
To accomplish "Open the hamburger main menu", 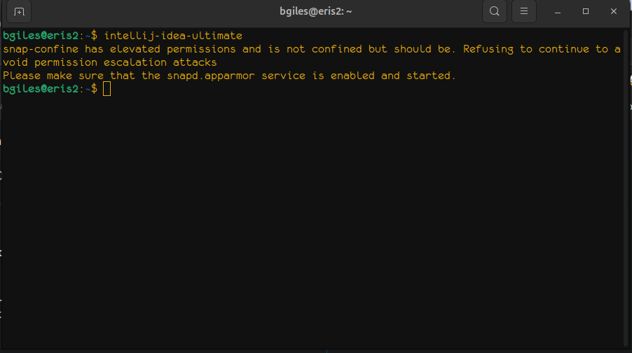I will 524,12.
